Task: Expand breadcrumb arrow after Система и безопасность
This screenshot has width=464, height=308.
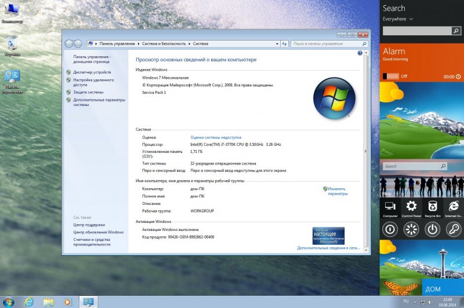Action: (190, 43)
